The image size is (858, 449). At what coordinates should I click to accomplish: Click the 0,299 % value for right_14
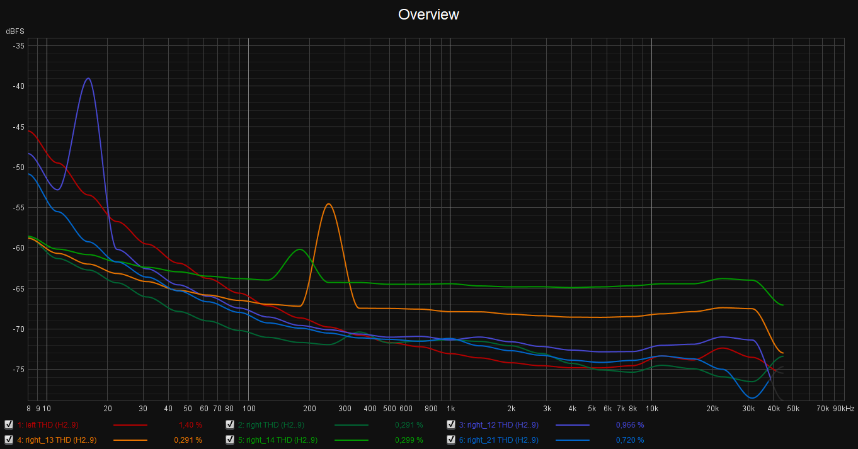(409, 440)
